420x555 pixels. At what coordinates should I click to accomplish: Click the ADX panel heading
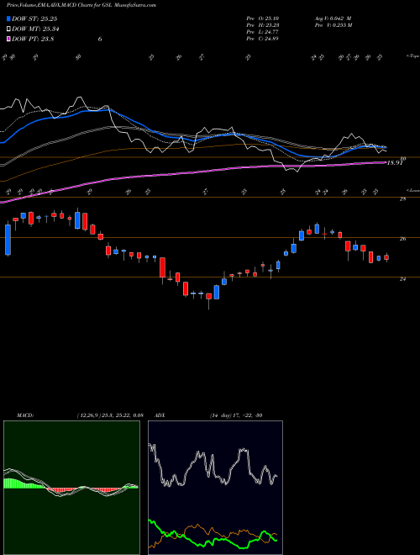click(160, 415)
